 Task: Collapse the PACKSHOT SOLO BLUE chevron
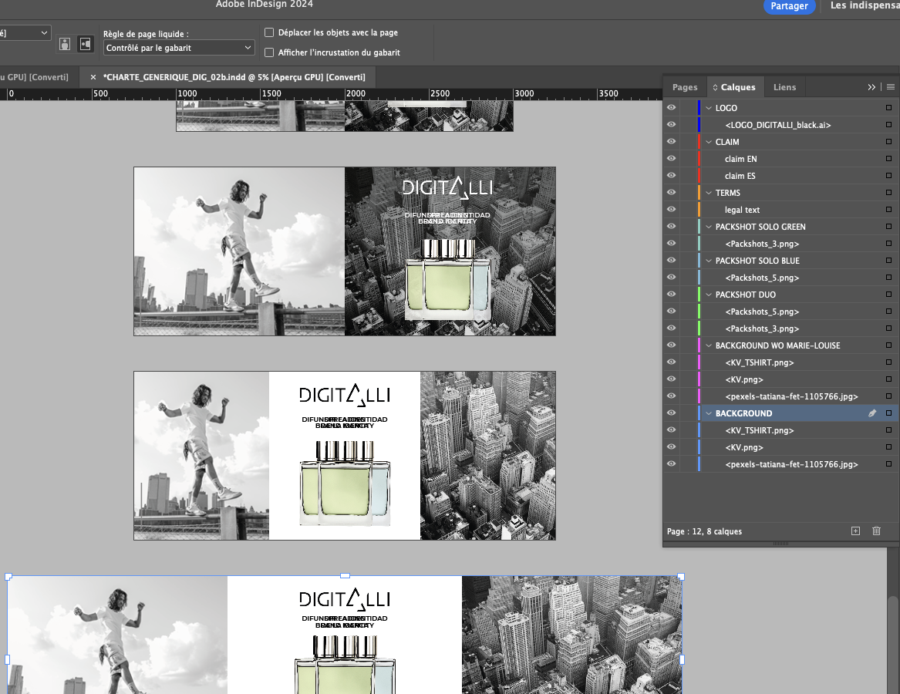tap(708, 261)
